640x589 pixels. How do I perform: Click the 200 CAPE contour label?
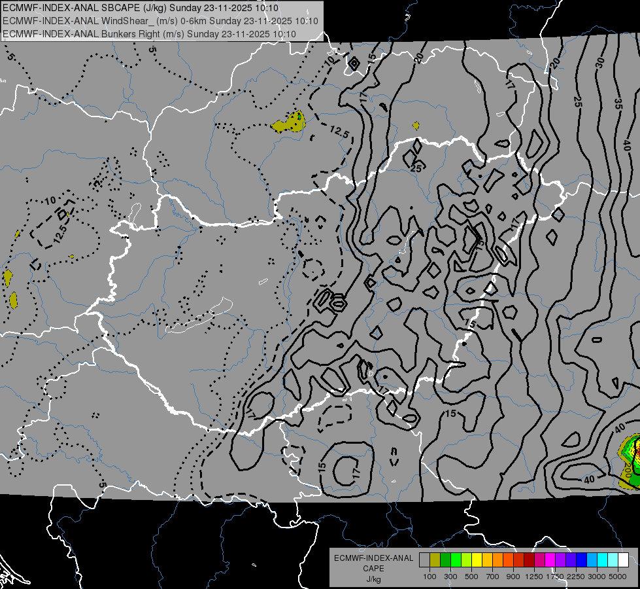pyautogui.click(x=628, y=472)
